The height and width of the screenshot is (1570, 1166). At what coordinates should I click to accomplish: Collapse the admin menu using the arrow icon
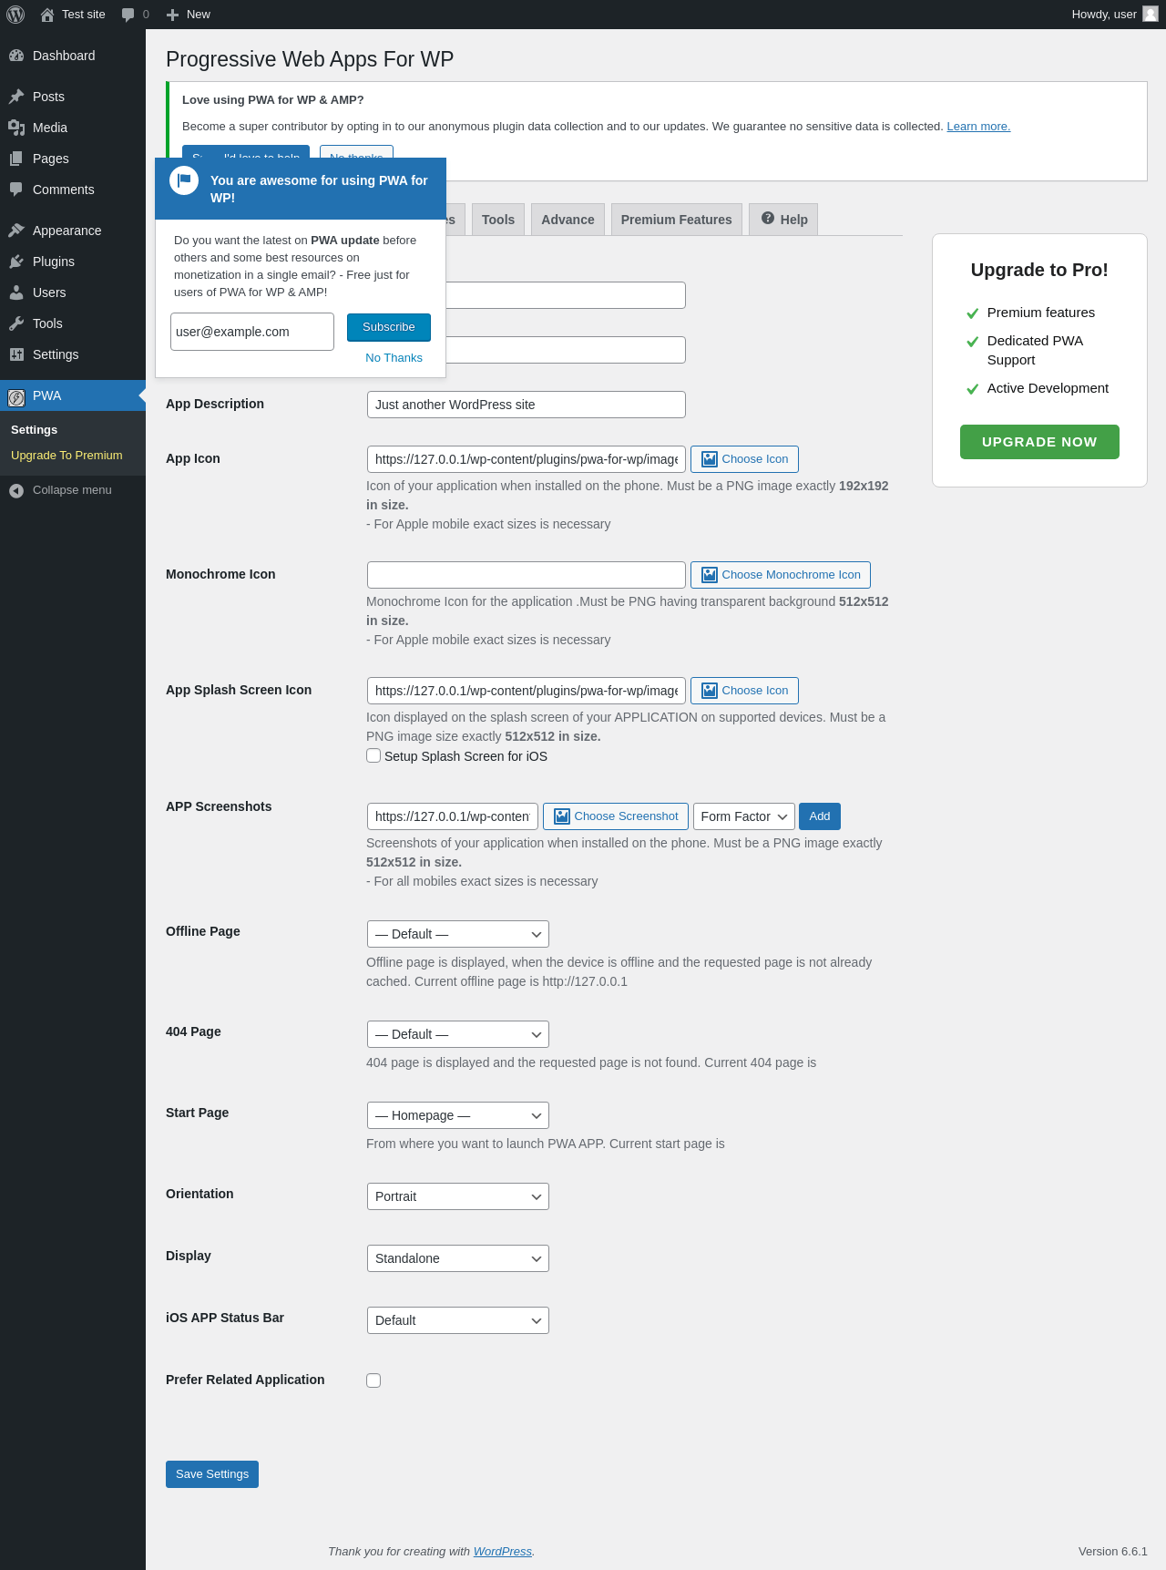click(x=16, y=490)
